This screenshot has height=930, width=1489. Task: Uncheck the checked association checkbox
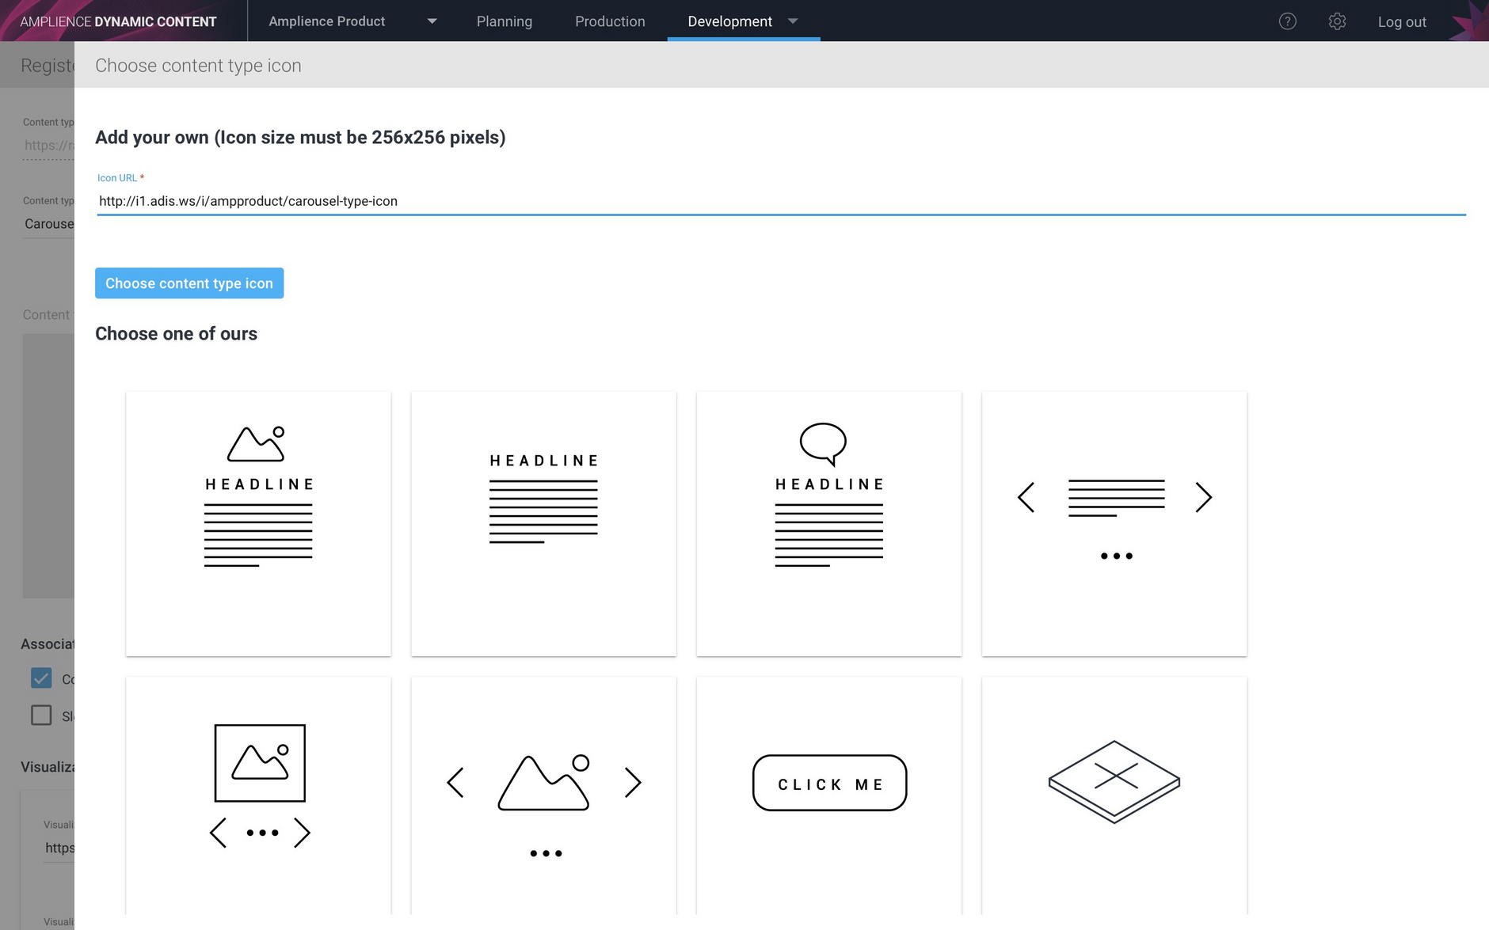tap(41, 678)
